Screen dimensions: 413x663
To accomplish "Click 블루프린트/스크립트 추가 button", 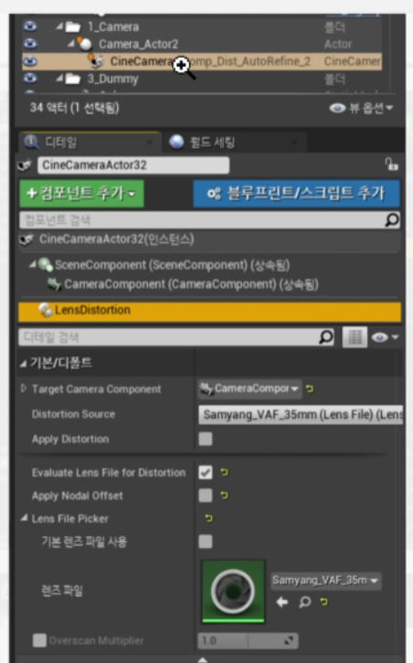I will click(296, 194).
